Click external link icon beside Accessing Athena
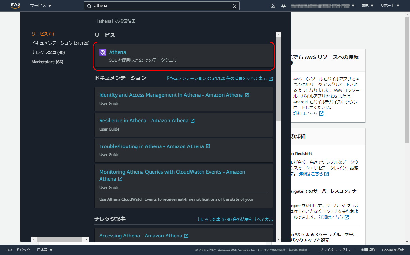410x255 pixels. click(186, 236)
